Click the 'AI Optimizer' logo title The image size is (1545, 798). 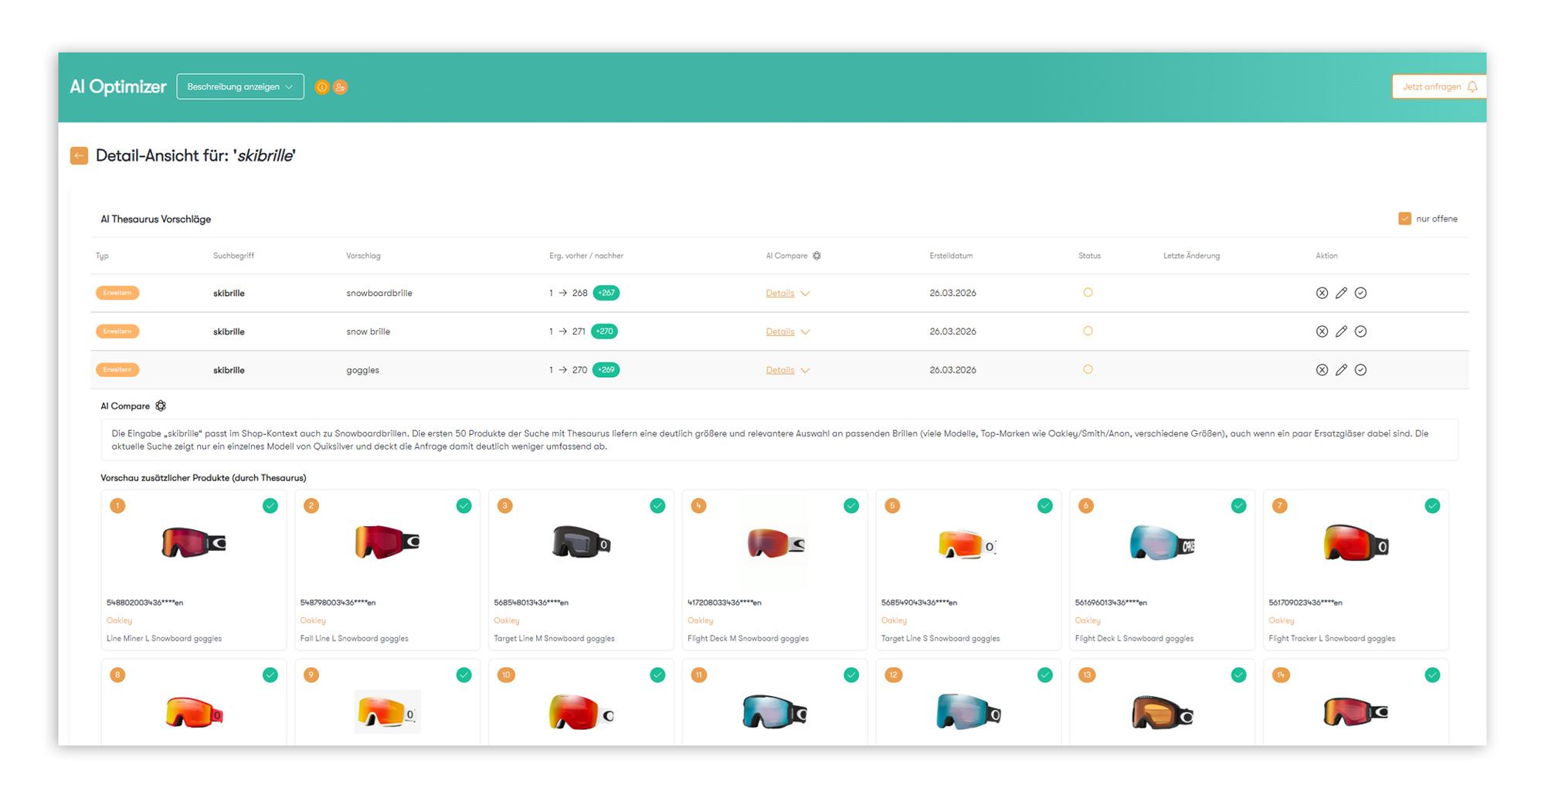pyautogui.click(x=118, y=87)
